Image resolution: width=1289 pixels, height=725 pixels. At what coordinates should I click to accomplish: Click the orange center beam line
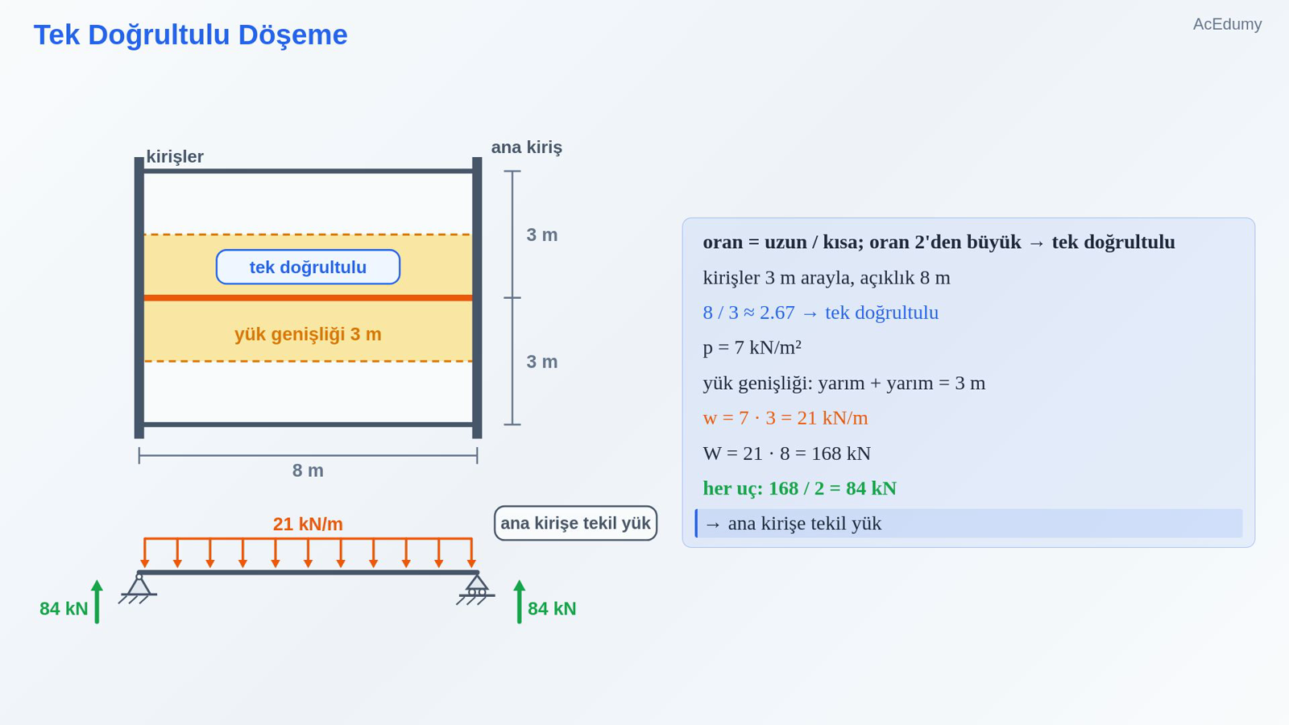click(308, 298)
